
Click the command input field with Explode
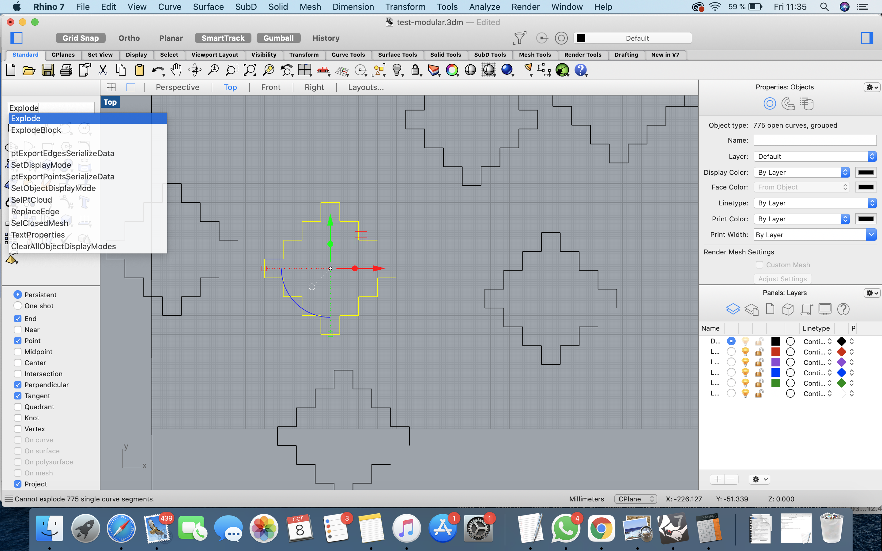pyautogui.click(x=51, y=108)
